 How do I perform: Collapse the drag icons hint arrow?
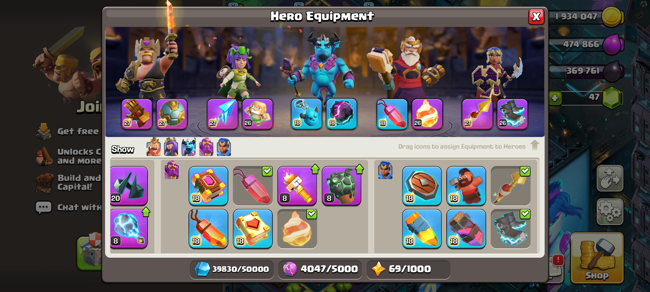click(535, 145)
